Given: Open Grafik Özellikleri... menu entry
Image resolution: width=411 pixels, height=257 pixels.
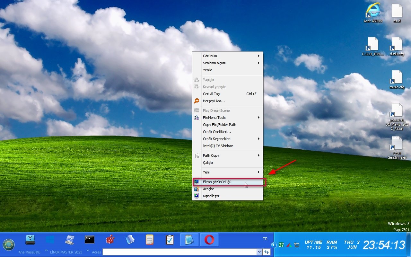Looking at the screenshot, I should point(228,132).
